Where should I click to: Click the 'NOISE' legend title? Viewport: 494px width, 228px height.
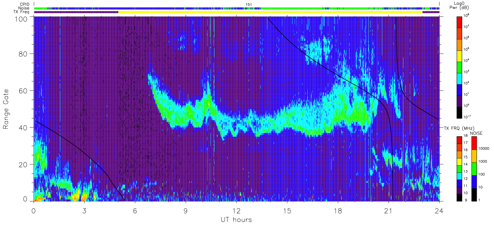pos(476,133)
